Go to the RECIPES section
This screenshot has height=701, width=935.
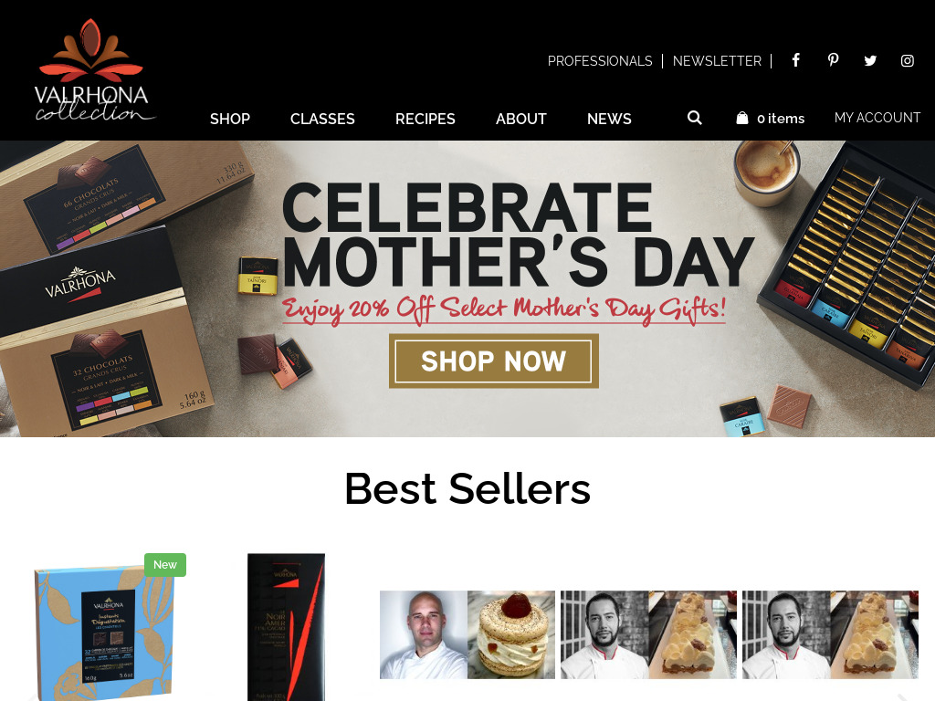(x=425, y=119)
